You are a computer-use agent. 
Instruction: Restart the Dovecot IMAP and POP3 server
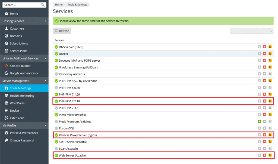270,61
